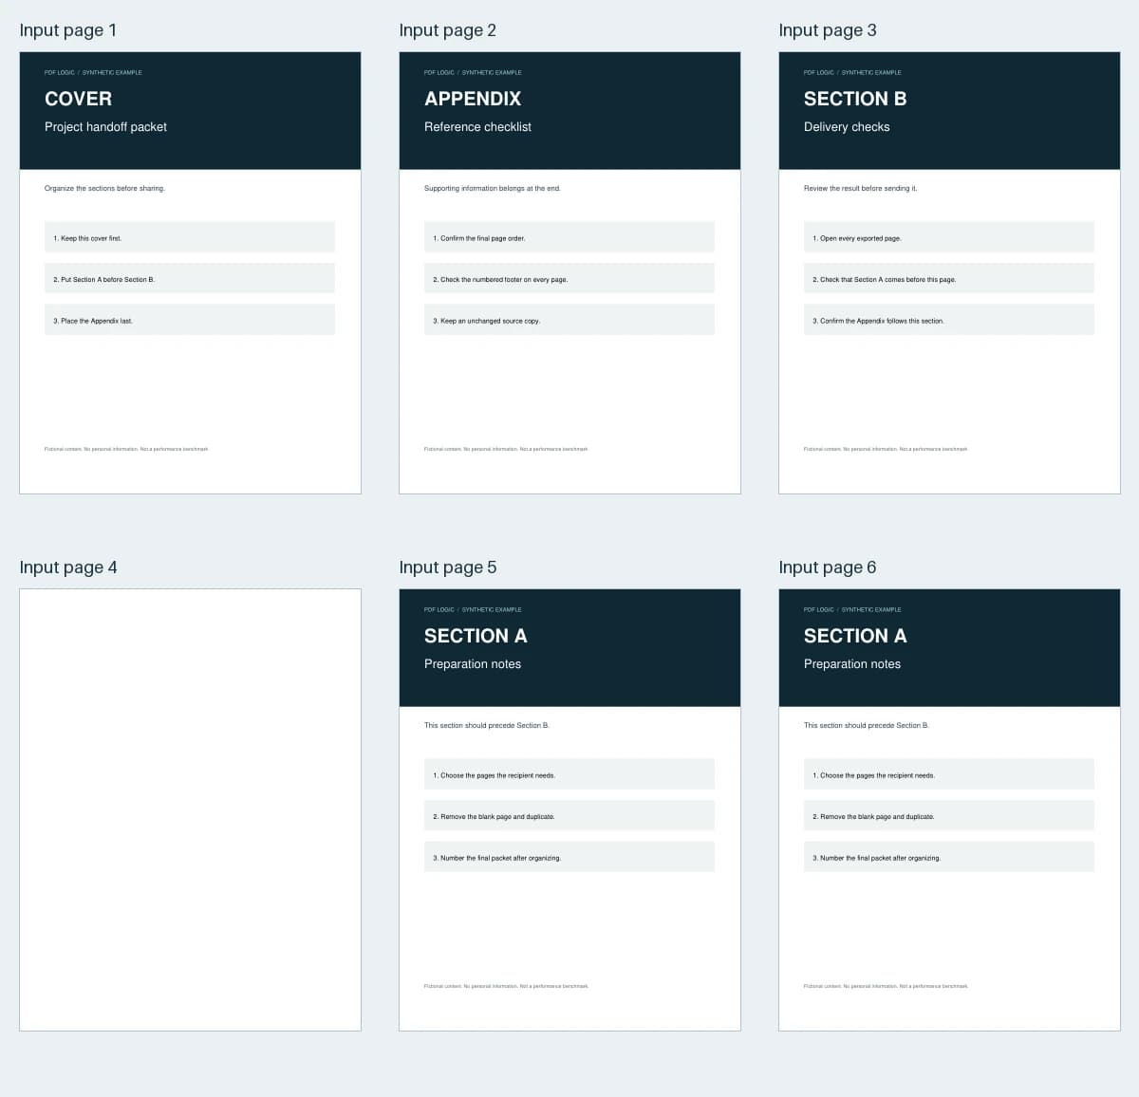Screen dimensions: 1139x1097
Task: Click the row "3. Place the Appendix last."
Action: (x=190, y=320)
